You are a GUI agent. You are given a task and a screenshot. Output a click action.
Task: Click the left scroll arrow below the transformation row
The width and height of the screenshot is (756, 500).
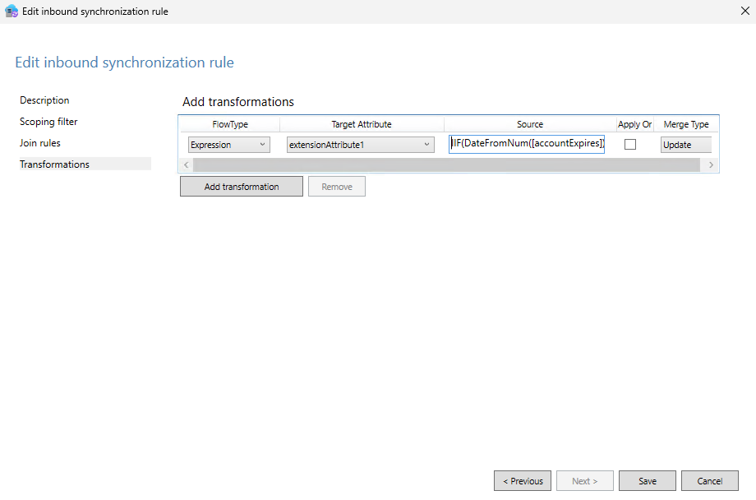(186, 164)
